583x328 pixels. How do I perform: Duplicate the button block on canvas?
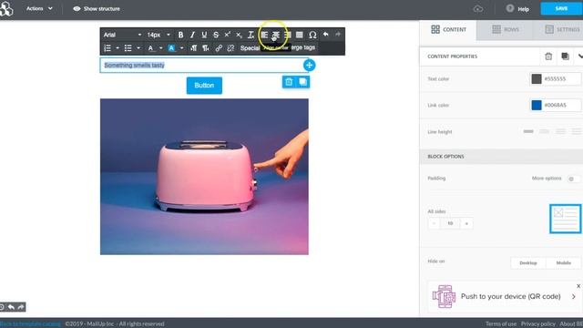pos(302,82)
